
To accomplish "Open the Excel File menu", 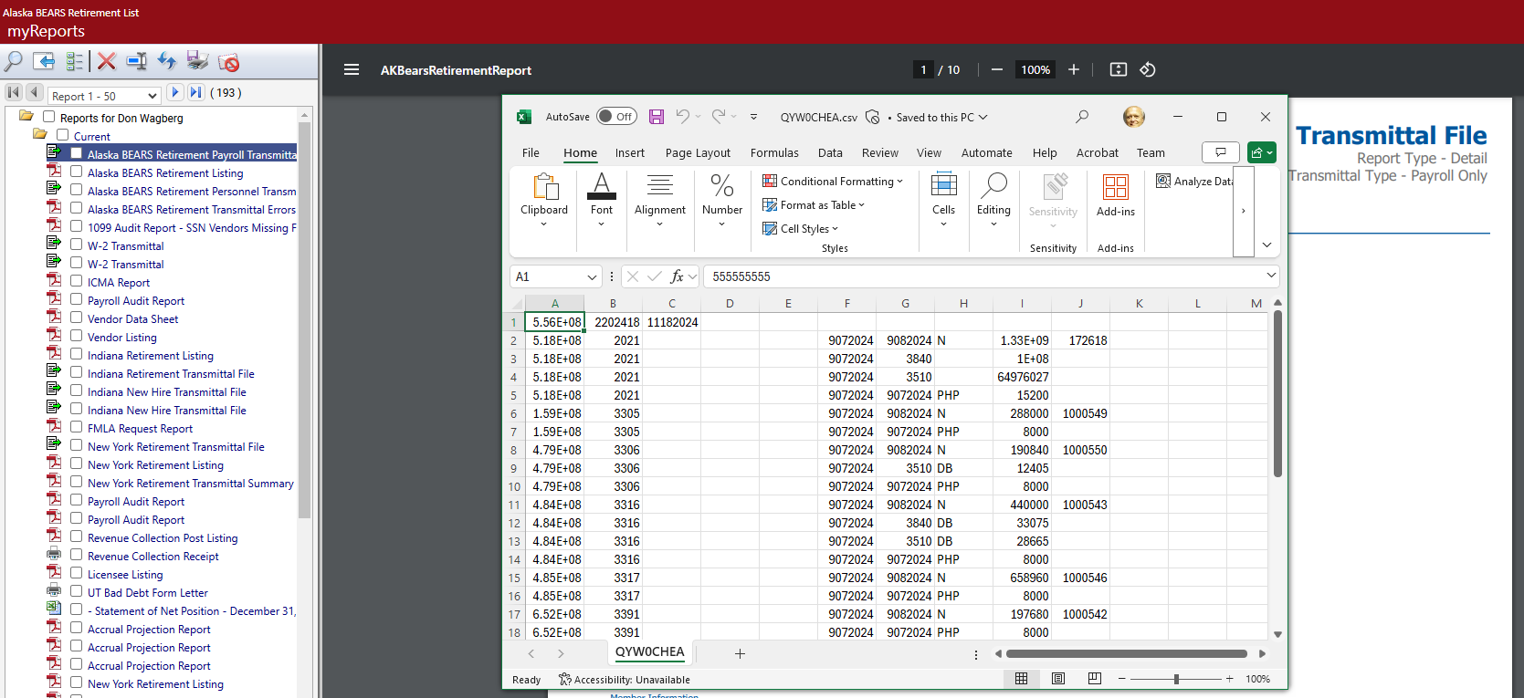I will [x=531, y=152].
